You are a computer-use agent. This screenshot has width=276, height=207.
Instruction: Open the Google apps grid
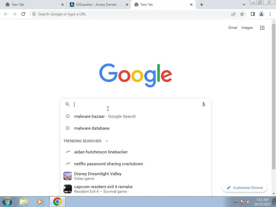(x=262, y=28)
